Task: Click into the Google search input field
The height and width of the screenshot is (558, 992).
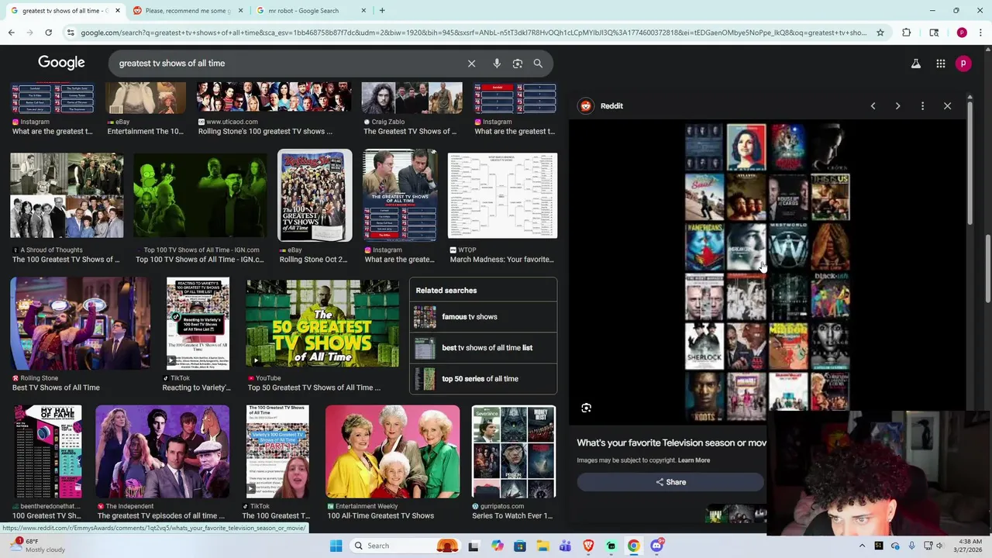Action: click(x=287, y=64)
